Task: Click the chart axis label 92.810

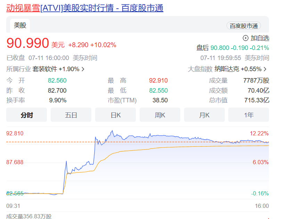Action: tap(15, 133)
